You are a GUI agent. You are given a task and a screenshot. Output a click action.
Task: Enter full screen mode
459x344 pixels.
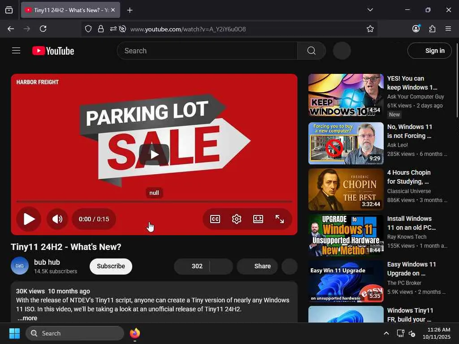[x=280, y=219]
